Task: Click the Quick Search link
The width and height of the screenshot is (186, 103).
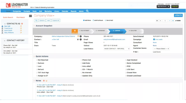Action: tap(8, 17)
